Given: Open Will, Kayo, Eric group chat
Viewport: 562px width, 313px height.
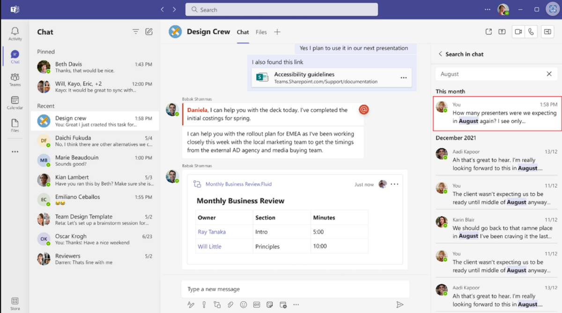Looking at the screenshot, I should pyautogui.click(x=95, y=87).
